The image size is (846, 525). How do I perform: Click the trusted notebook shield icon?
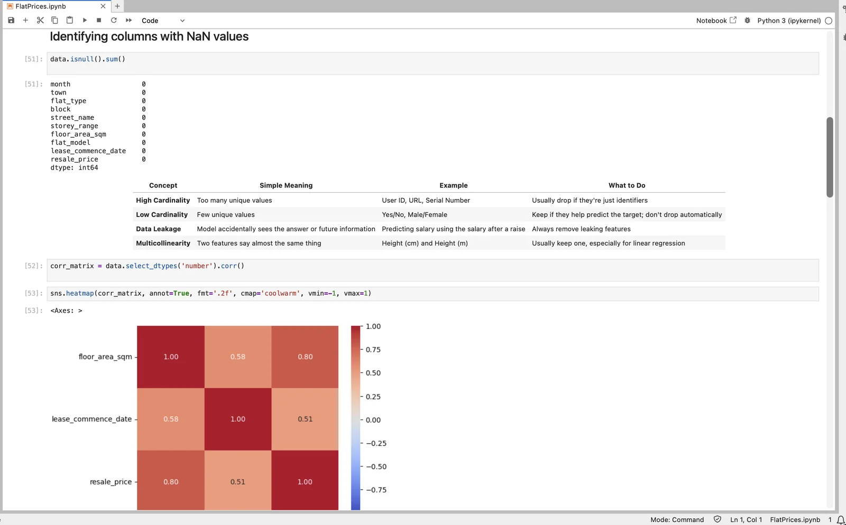coord(717,520)
